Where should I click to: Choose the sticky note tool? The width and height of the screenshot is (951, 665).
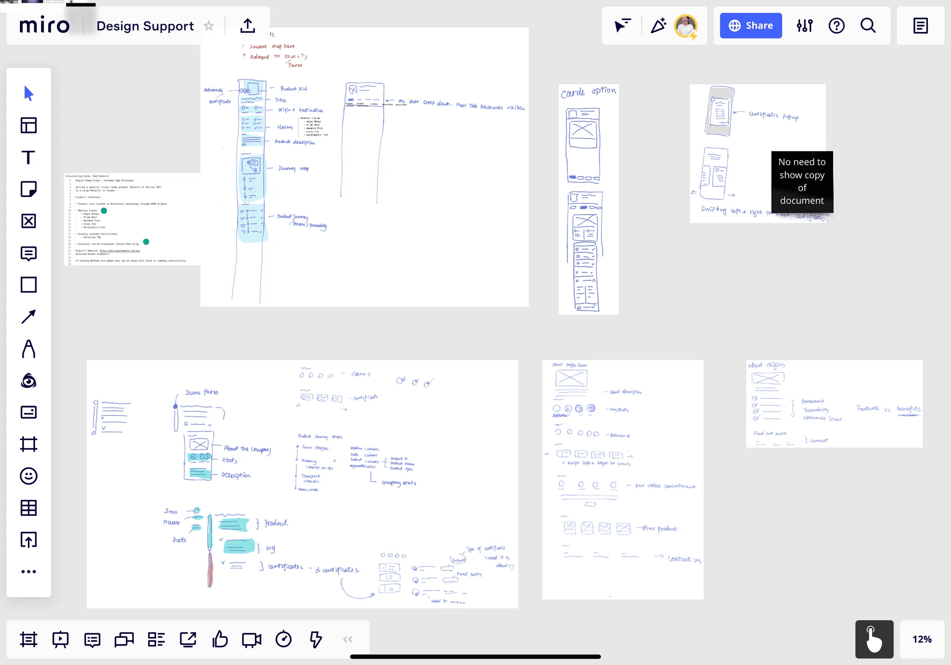(x=28, y=189)
